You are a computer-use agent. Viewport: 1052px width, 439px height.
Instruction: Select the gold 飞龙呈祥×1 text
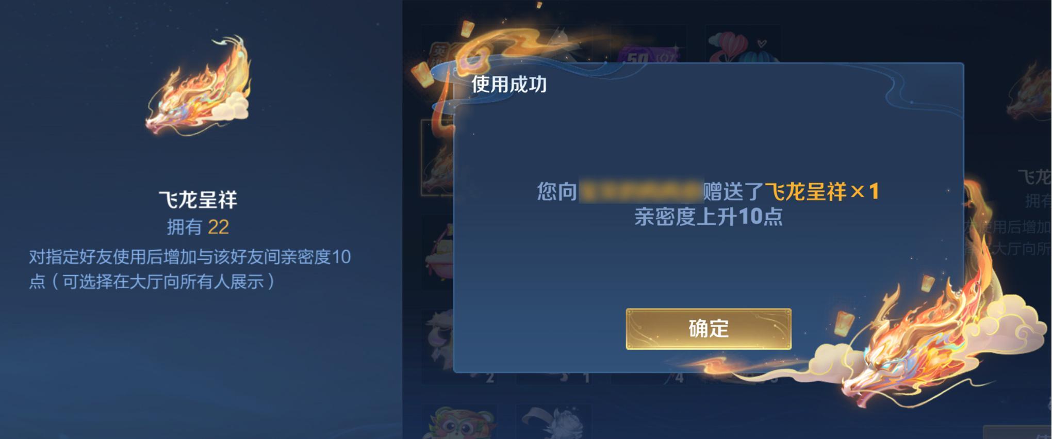[x=822, y=191]
